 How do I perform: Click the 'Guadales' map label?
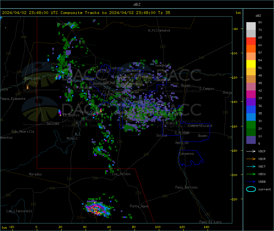(163, 65)
